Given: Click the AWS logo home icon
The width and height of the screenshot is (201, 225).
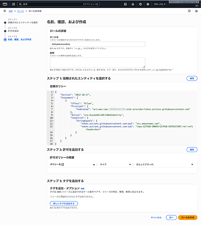Looking at the screenshot, I should tap(5, 4).
